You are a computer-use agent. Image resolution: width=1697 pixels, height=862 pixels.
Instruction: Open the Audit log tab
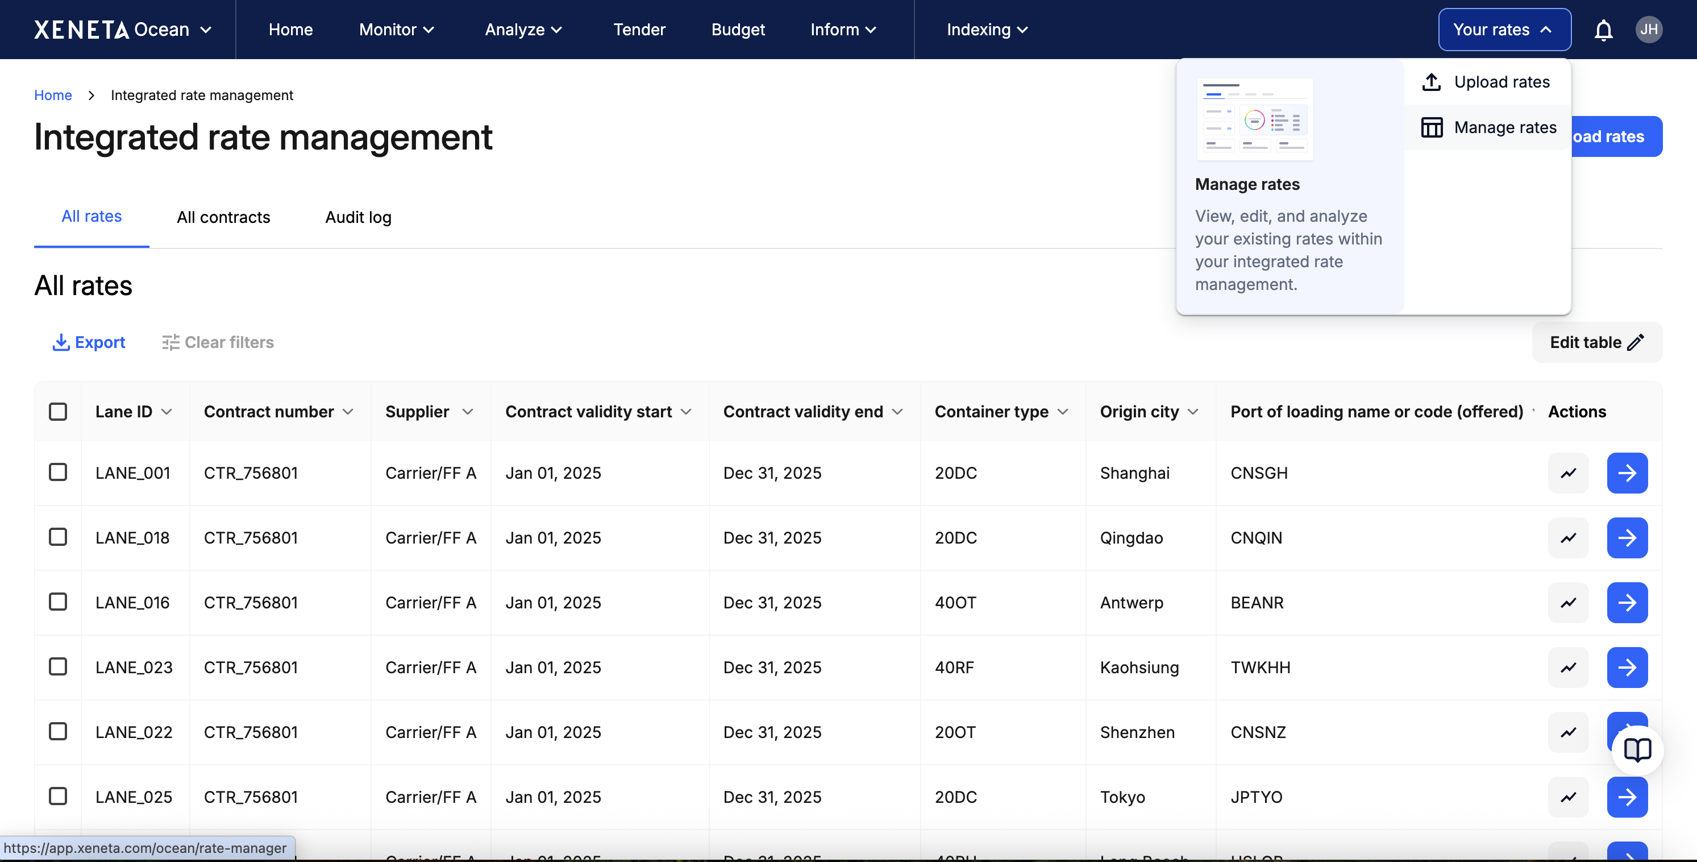pyautogui.click(x=357, y=217)
